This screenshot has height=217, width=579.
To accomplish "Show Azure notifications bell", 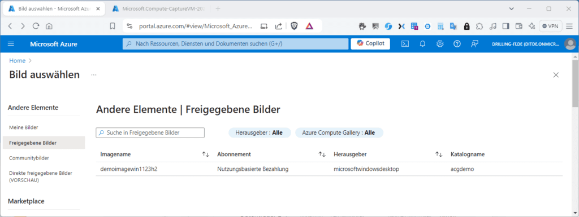I will coord(422,44).
